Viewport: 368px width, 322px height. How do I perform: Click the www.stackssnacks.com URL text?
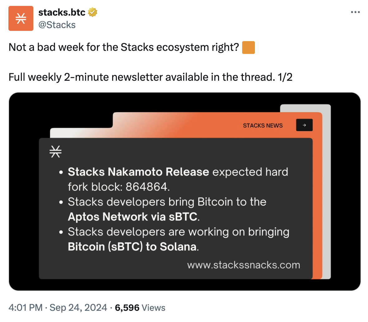243,265
